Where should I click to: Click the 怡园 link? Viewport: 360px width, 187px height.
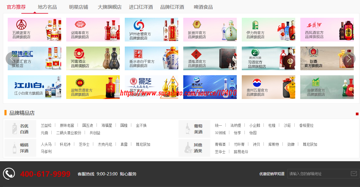coord(253,133)
